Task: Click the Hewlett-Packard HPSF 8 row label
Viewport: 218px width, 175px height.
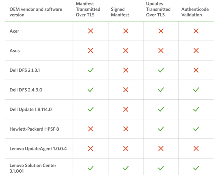Action: [34, 129]
